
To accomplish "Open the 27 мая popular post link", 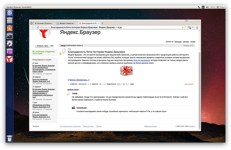I will coord(44,68).
